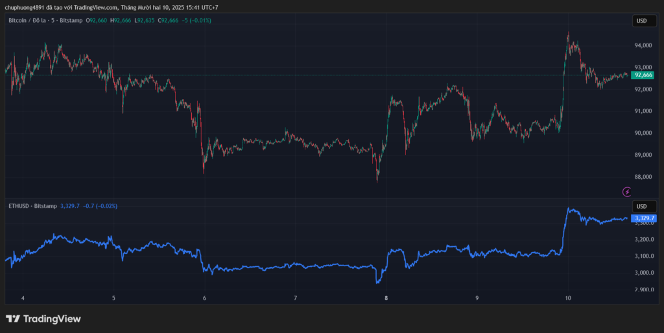Click date 6 on the time axis
This screenshot has height=333, width=664.
(205, 298)
